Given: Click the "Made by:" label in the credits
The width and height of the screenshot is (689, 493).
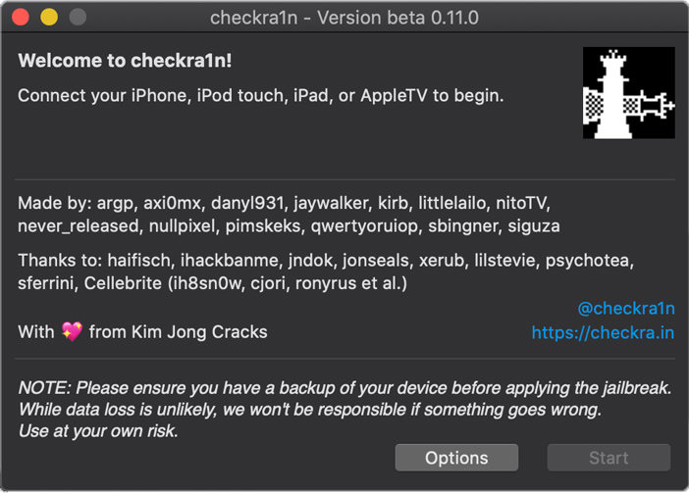Looking at the screenshot, I should point(54,204).
